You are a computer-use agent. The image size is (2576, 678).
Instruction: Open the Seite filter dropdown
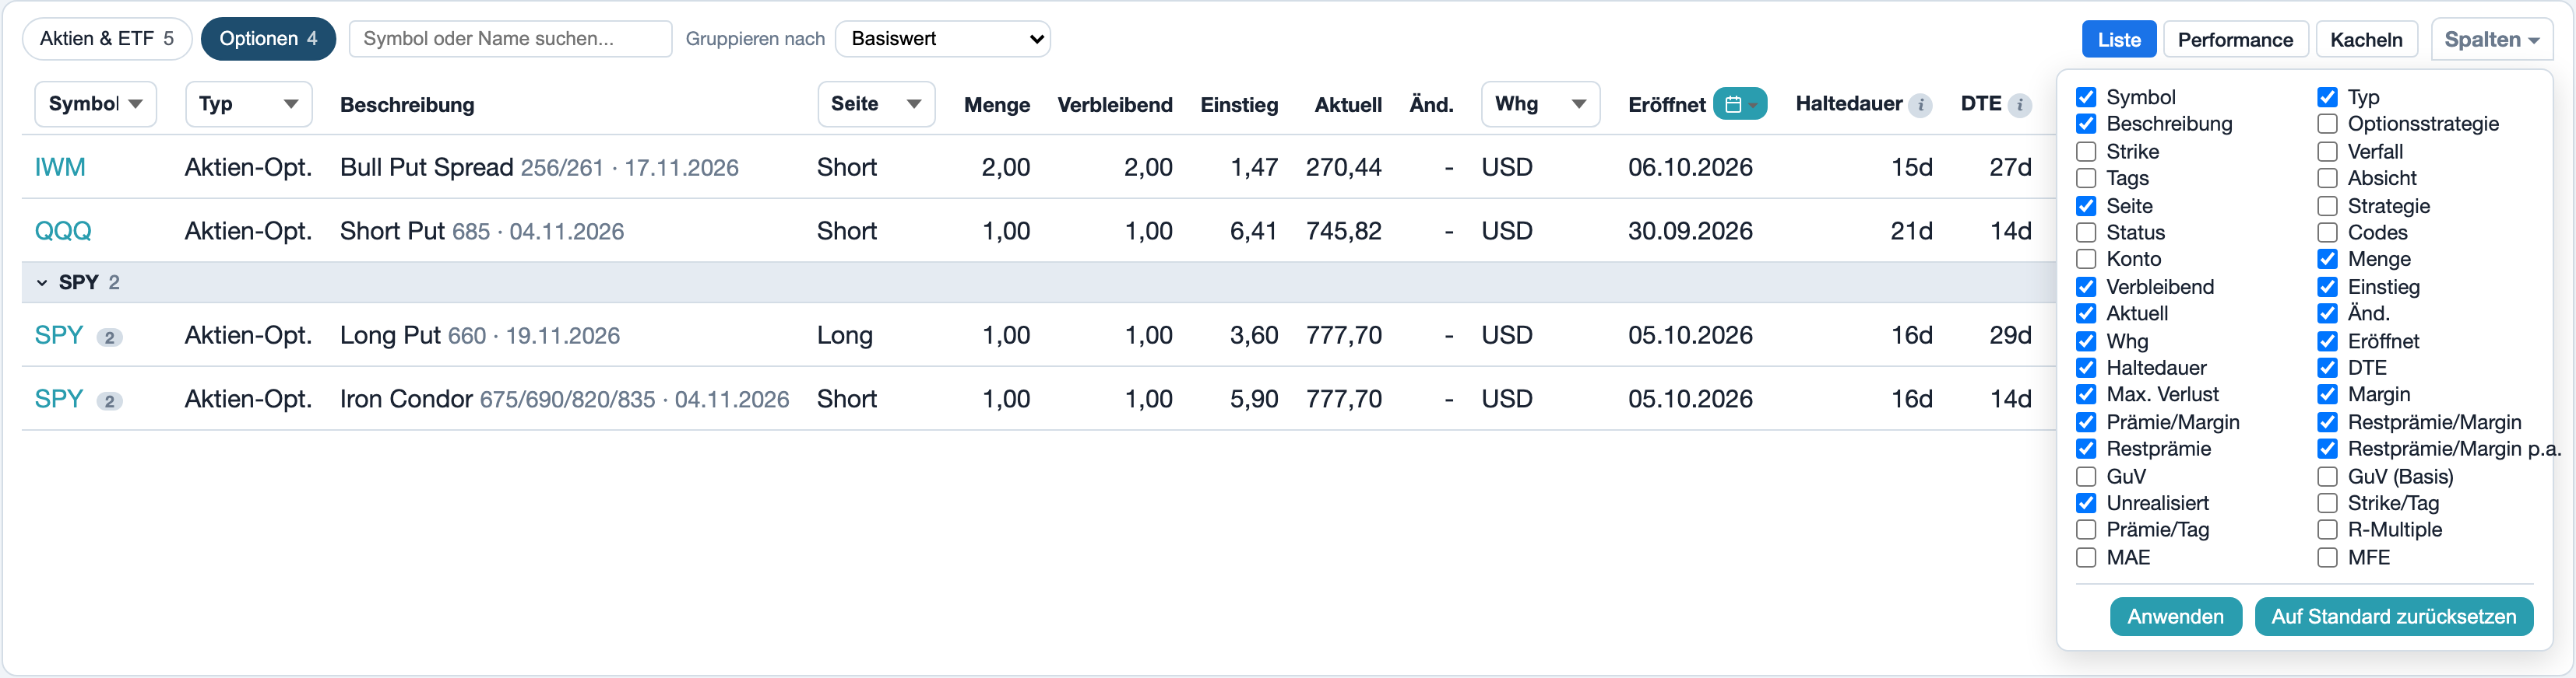[876, 104]
